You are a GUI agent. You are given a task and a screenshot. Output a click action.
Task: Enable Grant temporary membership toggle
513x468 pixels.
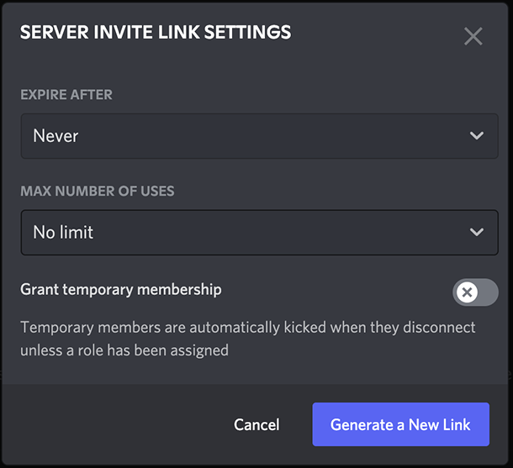475,292
